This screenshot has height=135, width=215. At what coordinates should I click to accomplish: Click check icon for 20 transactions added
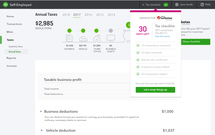(138, 74)
